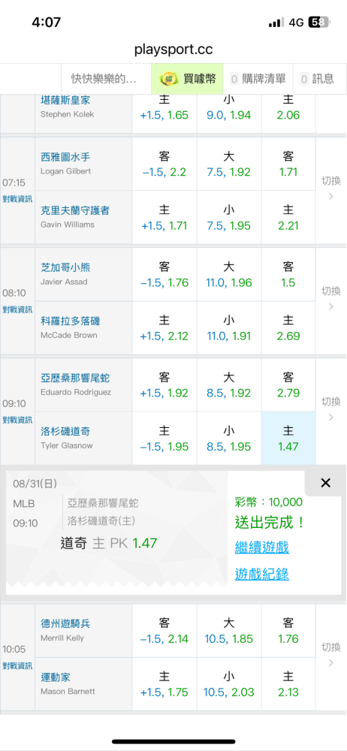Click pitcher name Merrill Kelly

tap(62, 638)
